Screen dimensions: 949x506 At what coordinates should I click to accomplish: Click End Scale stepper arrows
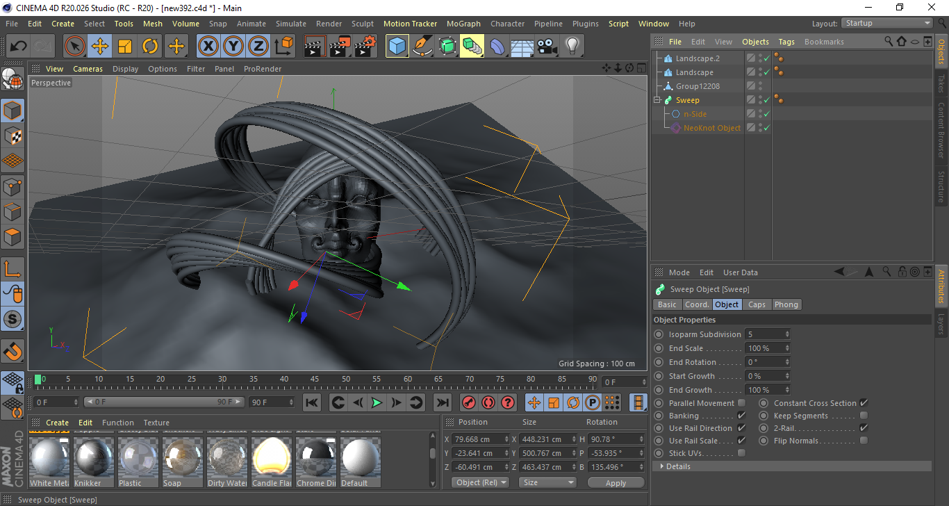point(787,348)
